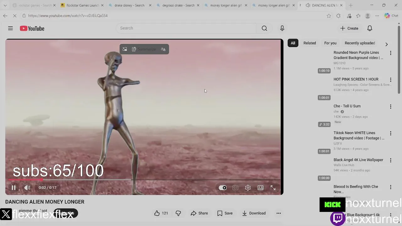The height and width of the screenshot is (226, 402).
Task: Toggle the autoplay switch
Action: pyautogui.click(x=223, y=188)
